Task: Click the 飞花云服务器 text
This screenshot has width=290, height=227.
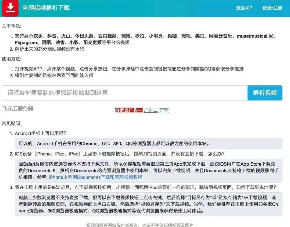Action: [18, 109]
